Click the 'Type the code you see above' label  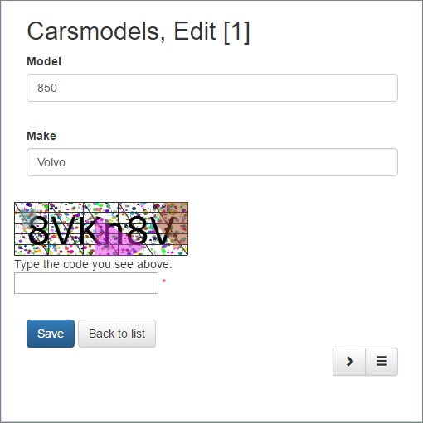point(93,264)
